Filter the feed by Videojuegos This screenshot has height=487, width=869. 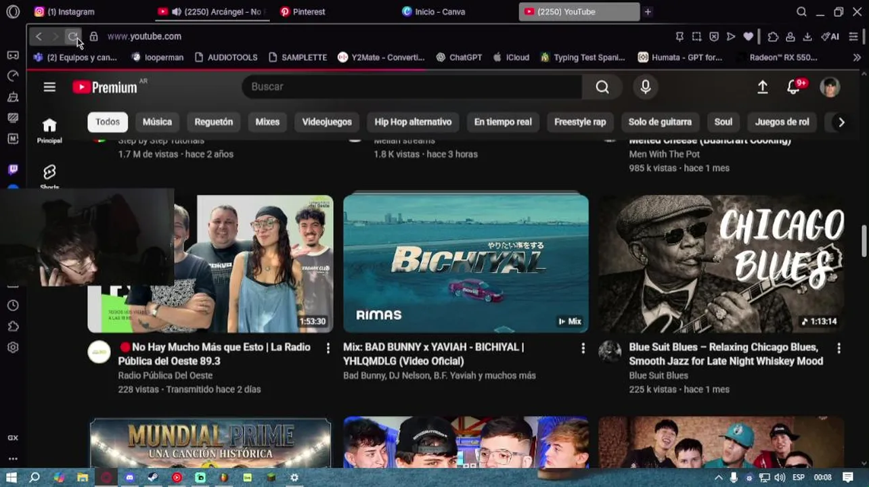click(x=327, y=122)
